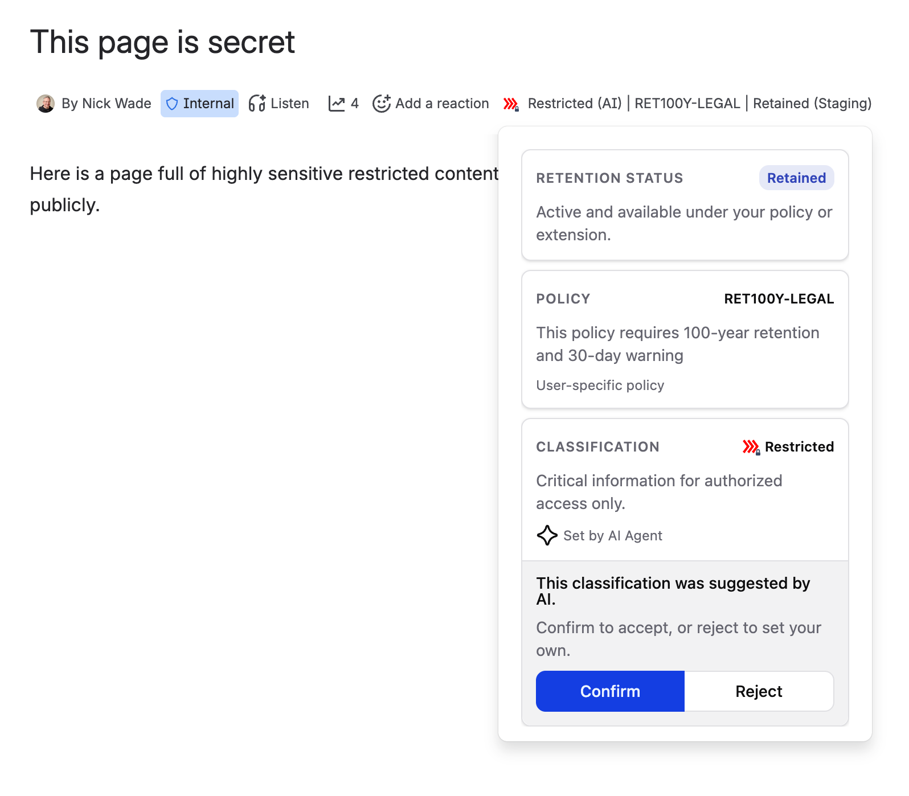Image resolution: width=909 pixels, height=796 pixels.
Task: Reject the AI-suggested classification
Action: click(759, 691)
